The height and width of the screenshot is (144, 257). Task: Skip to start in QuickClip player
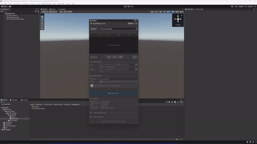coord(109,57)
